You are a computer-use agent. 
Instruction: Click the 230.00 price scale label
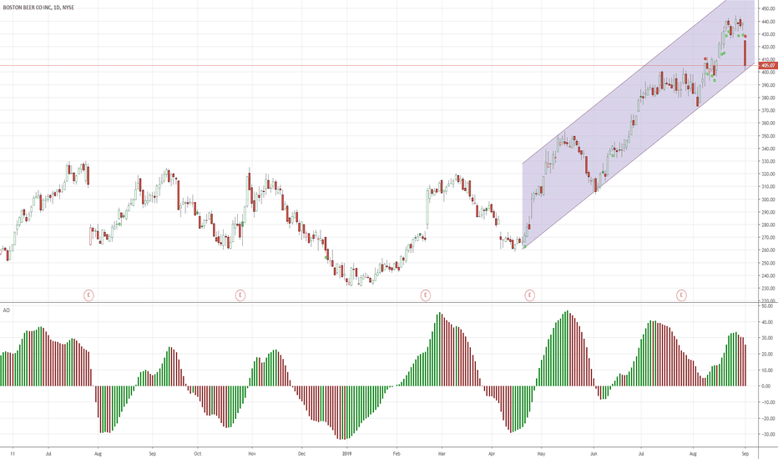pos(769,288)
